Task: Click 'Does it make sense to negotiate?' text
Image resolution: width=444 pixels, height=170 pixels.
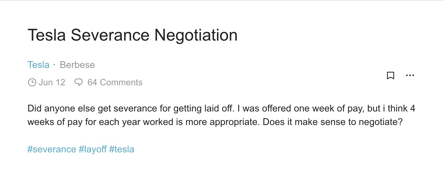Action: 333,121
